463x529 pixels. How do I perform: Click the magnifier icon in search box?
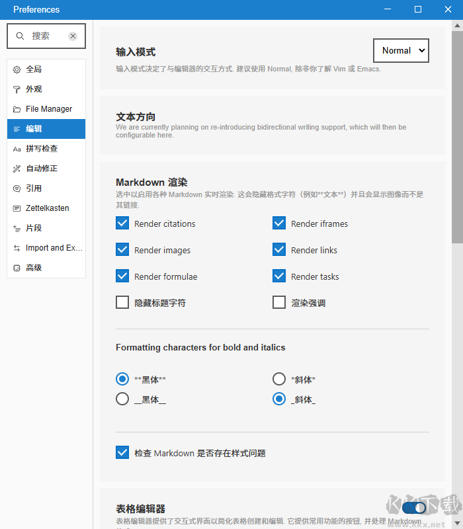[20, 36]
